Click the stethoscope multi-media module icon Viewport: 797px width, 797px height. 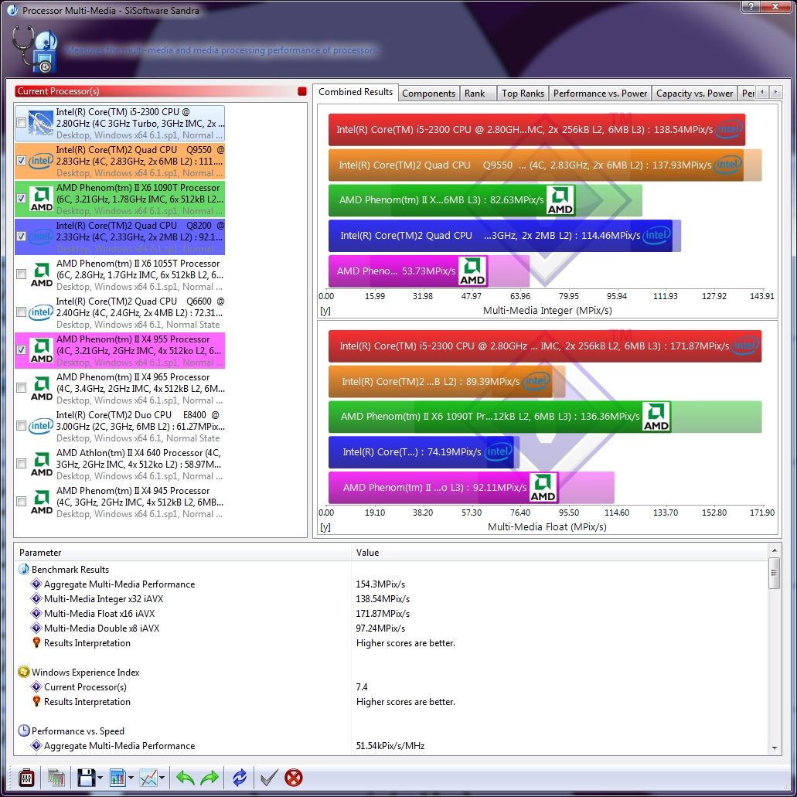(x=34, y=49)
